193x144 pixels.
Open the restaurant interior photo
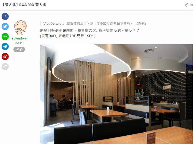pos(116,94)
